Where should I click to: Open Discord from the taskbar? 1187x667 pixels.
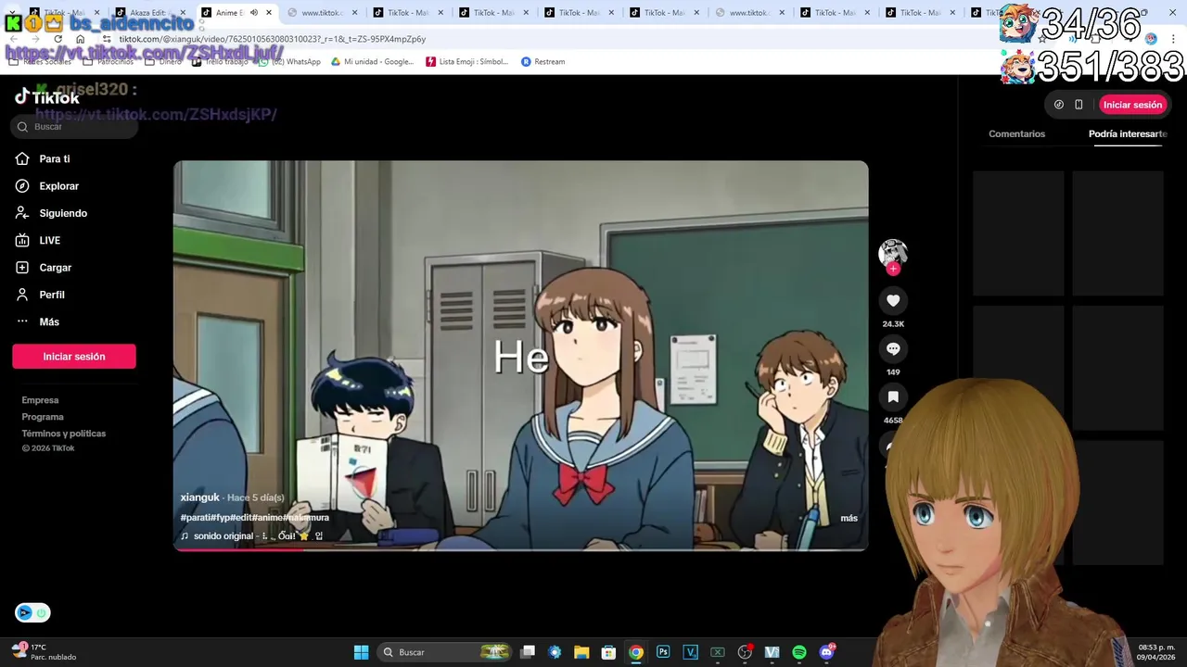pos(826,652)
